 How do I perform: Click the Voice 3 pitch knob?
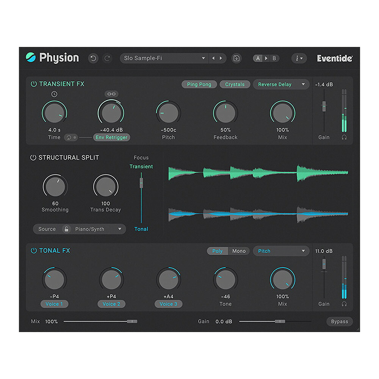(168, 280)
